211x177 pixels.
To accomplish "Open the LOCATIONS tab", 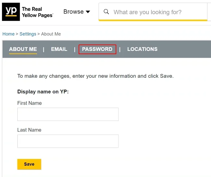I will pyautogui.click(x=142, y=49).
